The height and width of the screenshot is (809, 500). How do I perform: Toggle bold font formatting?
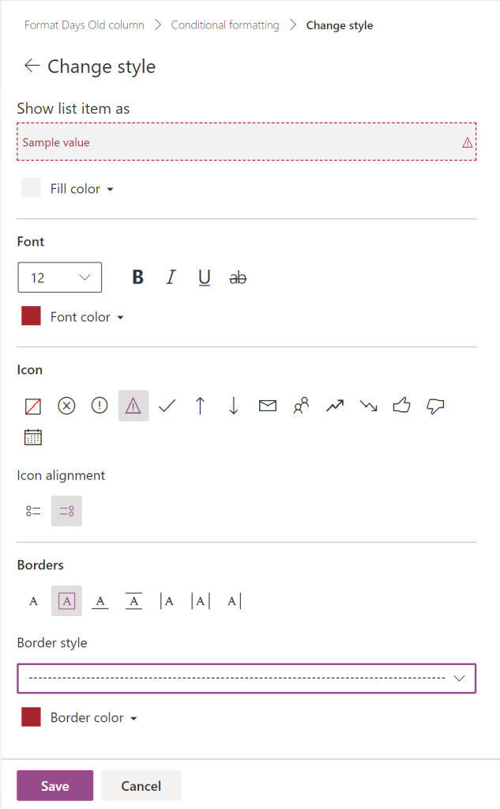tap(138, 278)
